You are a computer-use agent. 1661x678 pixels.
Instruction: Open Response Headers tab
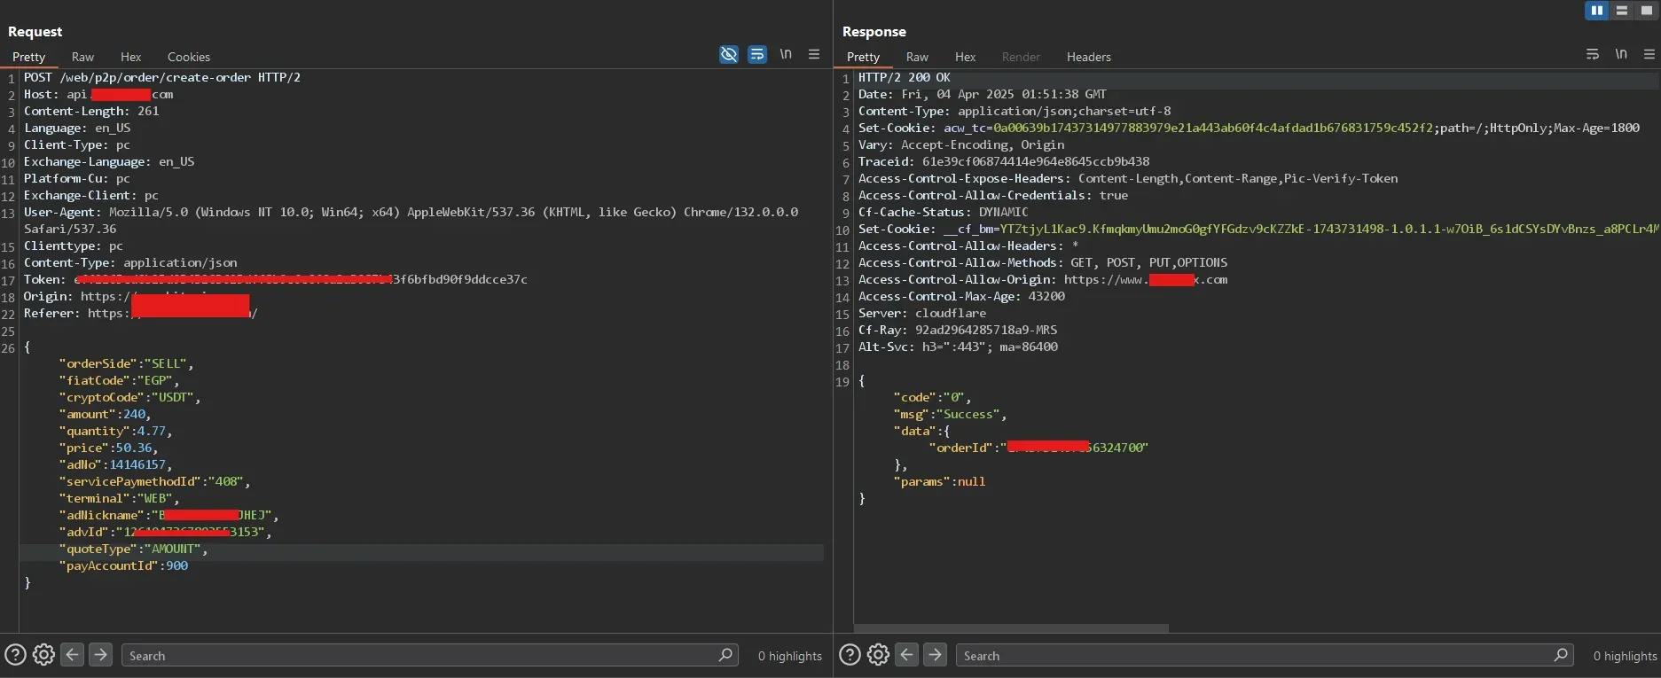point(1088,57)
